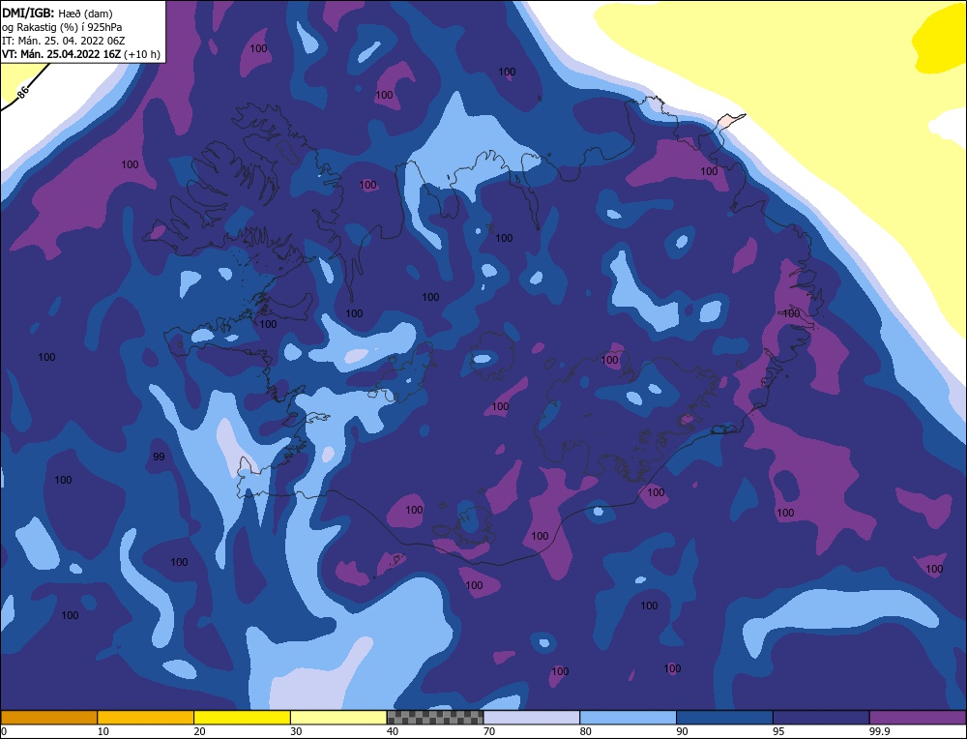
Task: Click the '95' legend scale value
Action: [x=778, y=731]
